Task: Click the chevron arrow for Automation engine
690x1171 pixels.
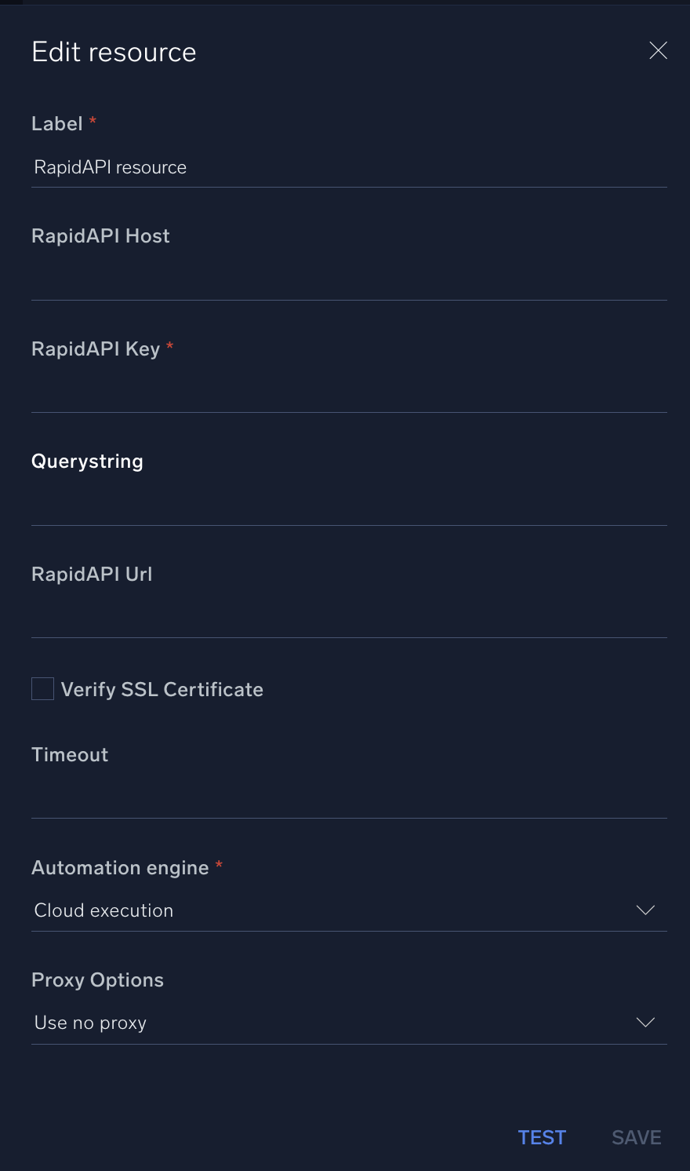Action: coord(645,910)
